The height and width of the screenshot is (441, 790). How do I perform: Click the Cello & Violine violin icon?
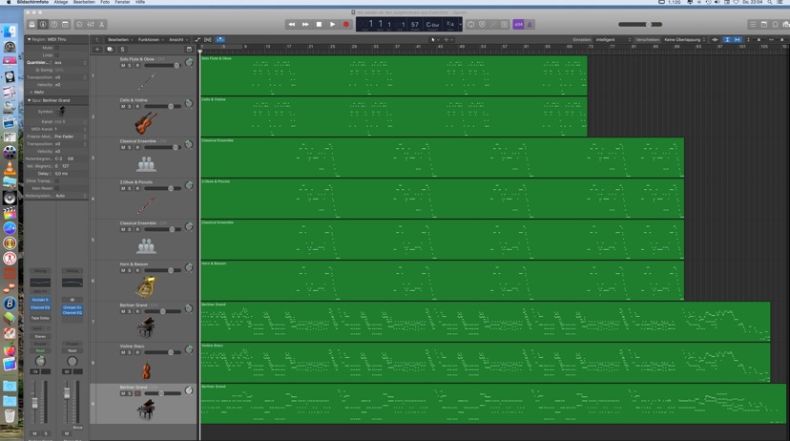(146, 122)
